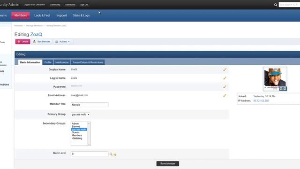This screenshot has width=300, height=169.
Task: Select Banned in Secondary Groups list
Action: tap(76, 126)
